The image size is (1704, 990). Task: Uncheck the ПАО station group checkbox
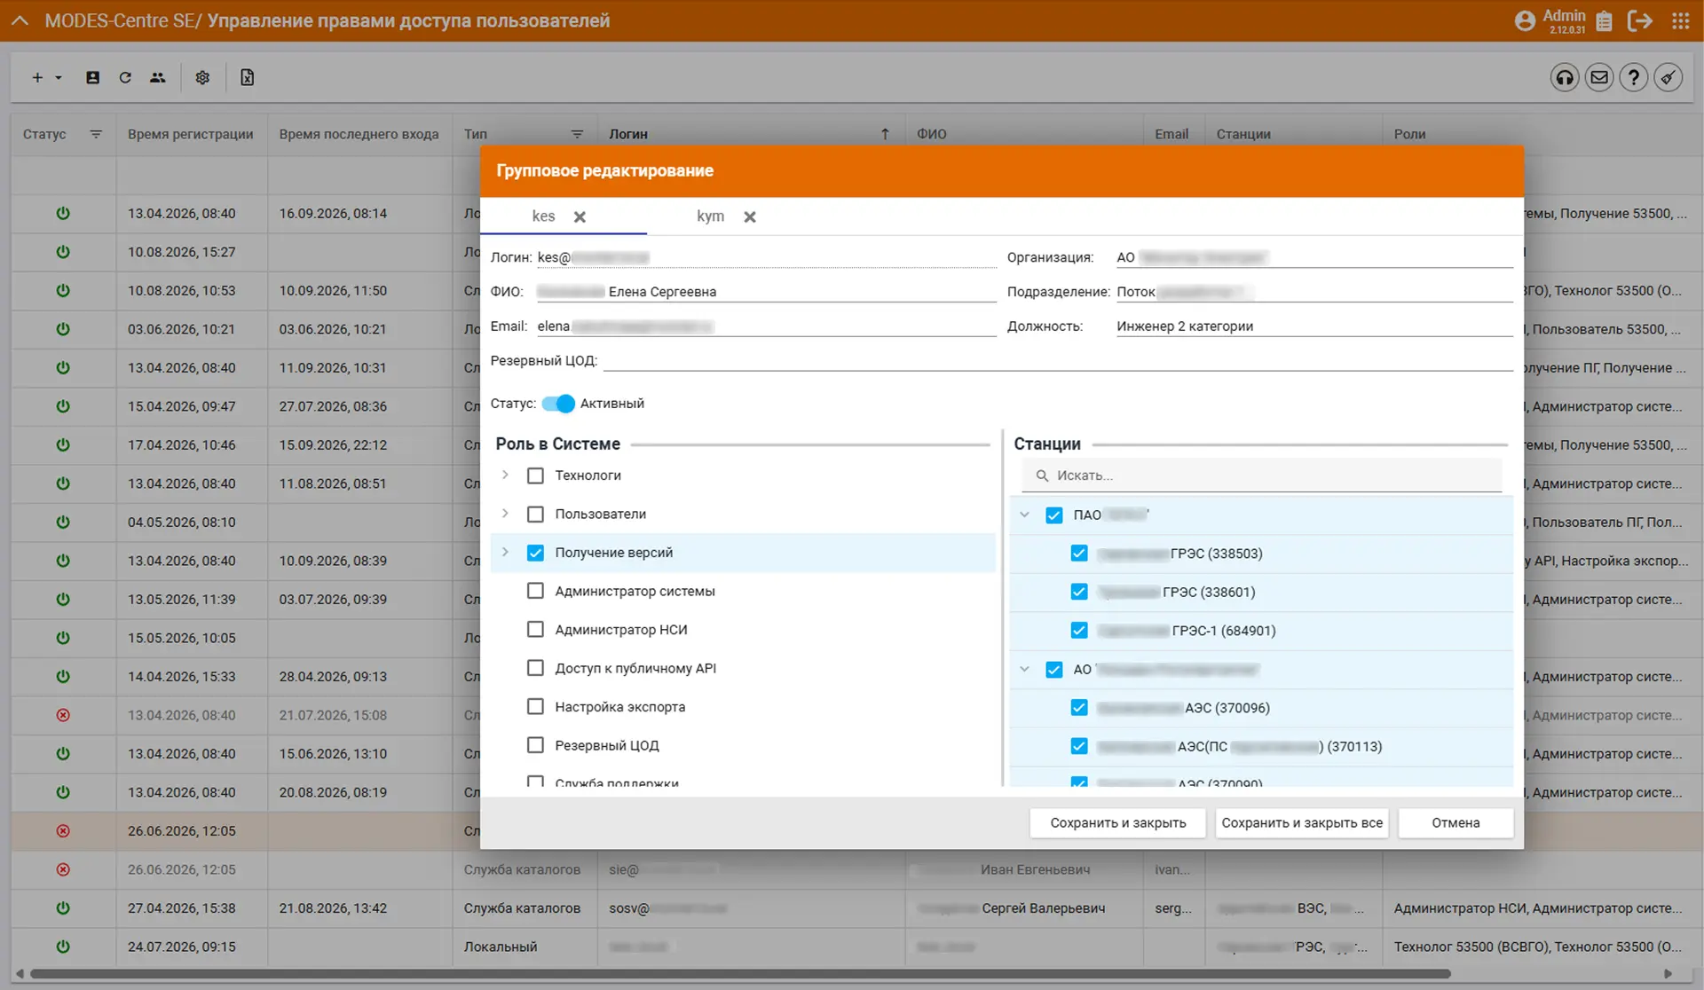(x=1054, y=515)
